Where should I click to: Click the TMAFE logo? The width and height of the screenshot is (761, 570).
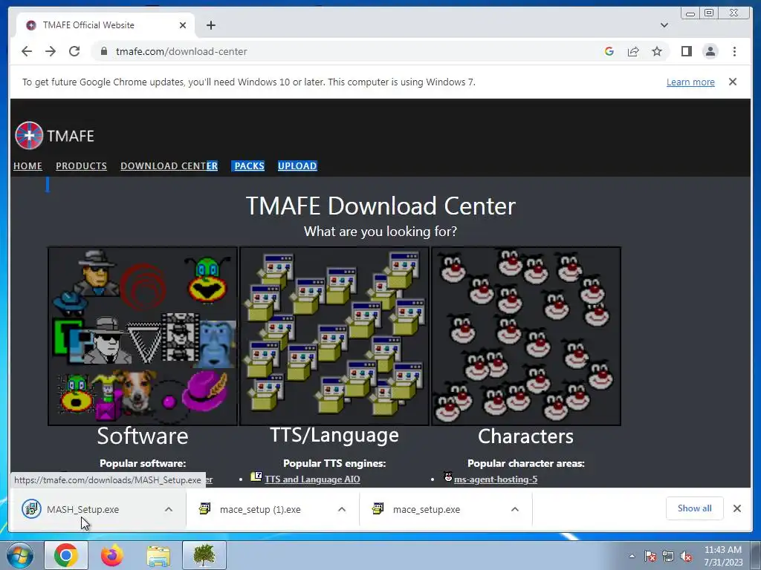54,136
